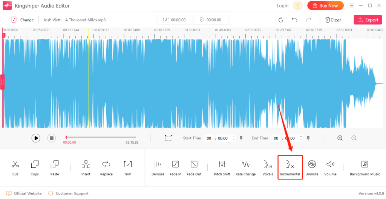
Task: Redo the last action
Action: click(308, 20)
